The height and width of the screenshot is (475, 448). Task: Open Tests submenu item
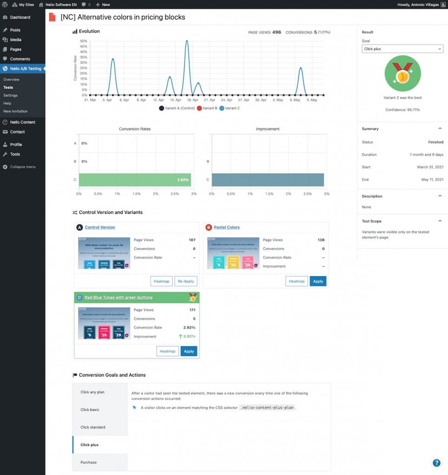pyautogui.click(x=8, y=87)
